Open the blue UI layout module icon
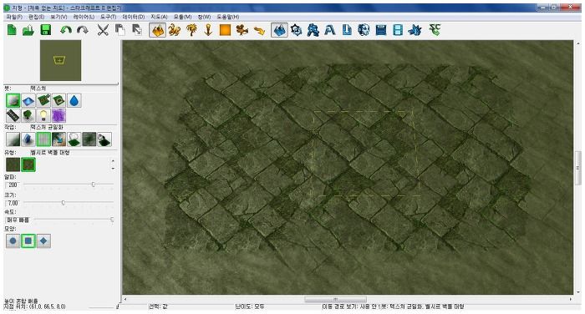Image resolution: width=585 pixels, height=314 pixels. [381, 30]
